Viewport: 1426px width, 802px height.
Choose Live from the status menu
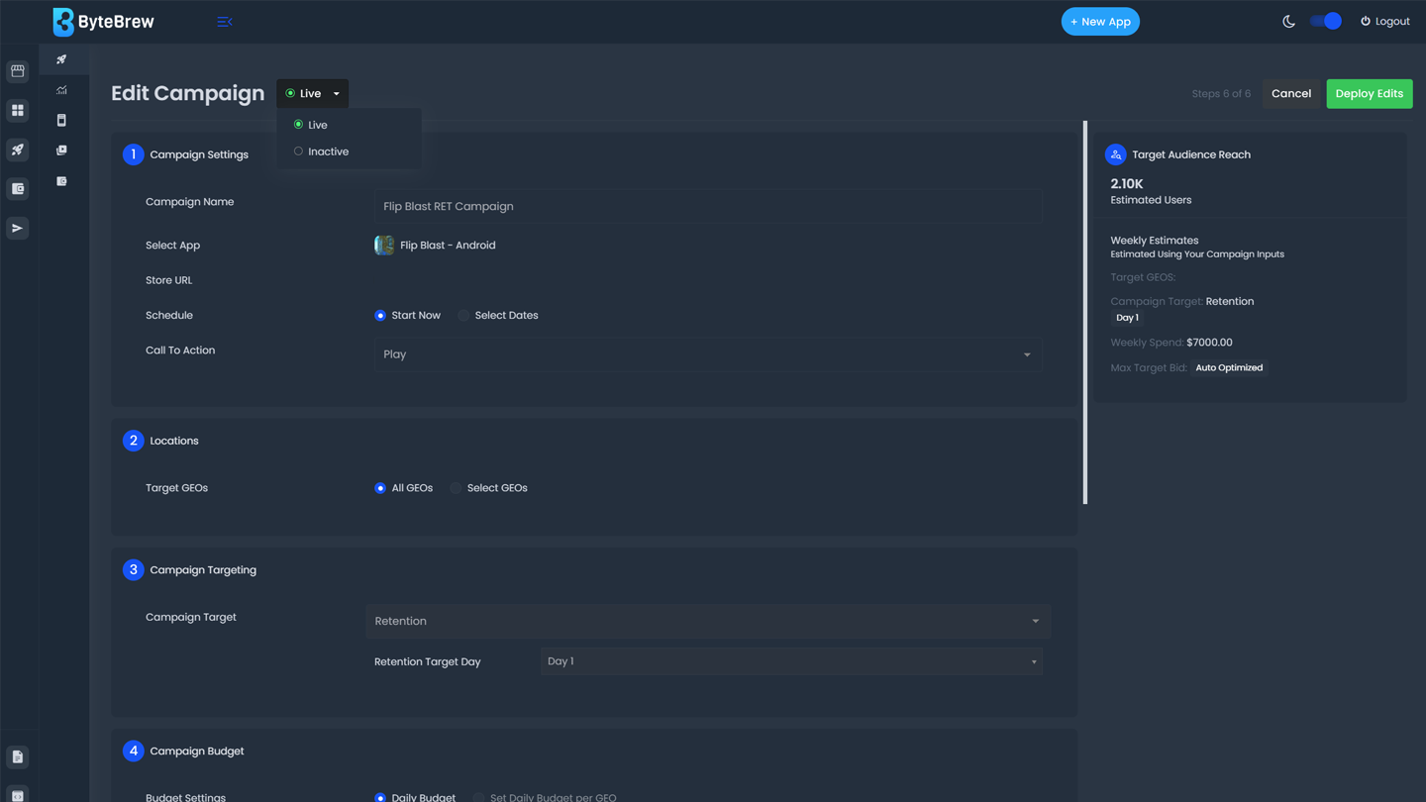pyautogui.click(x=317, y=125)
